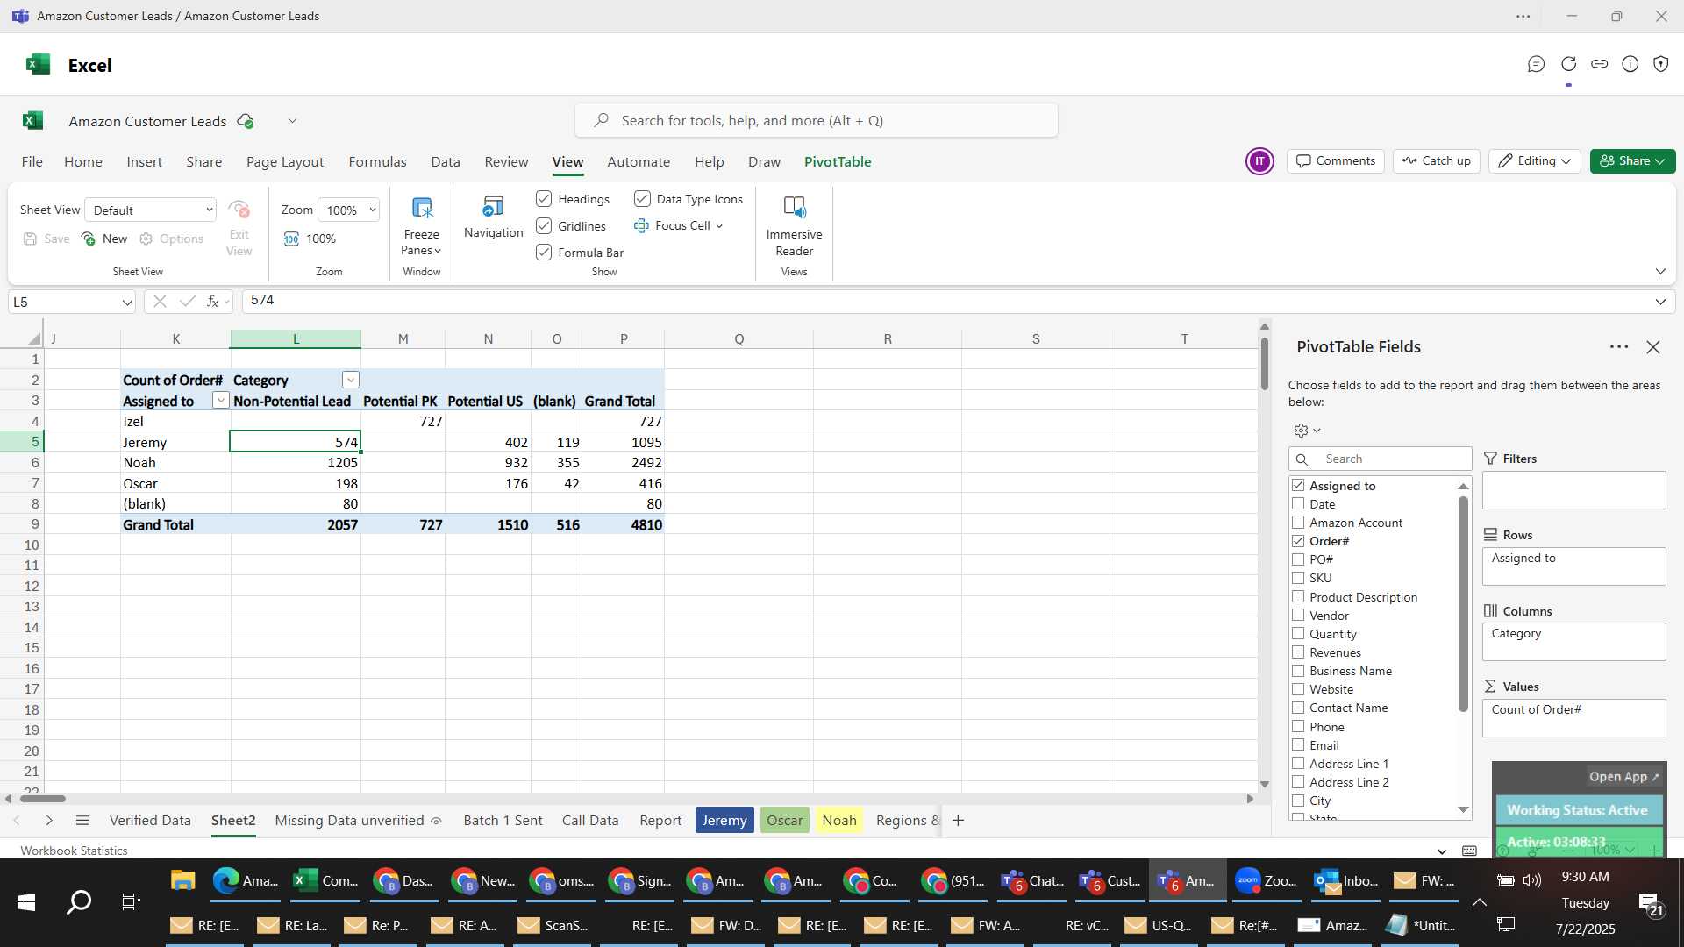This screenshot has width=1684, height=947.
Task: Click the Exit View icon
Action: pos(239,210)
